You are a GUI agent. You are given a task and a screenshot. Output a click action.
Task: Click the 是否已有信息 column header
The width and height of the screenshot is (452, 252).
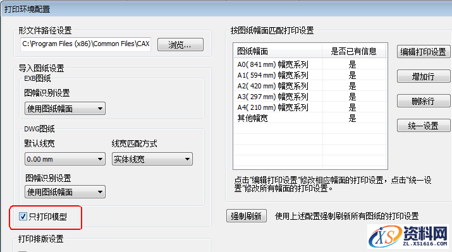point(354,51)
